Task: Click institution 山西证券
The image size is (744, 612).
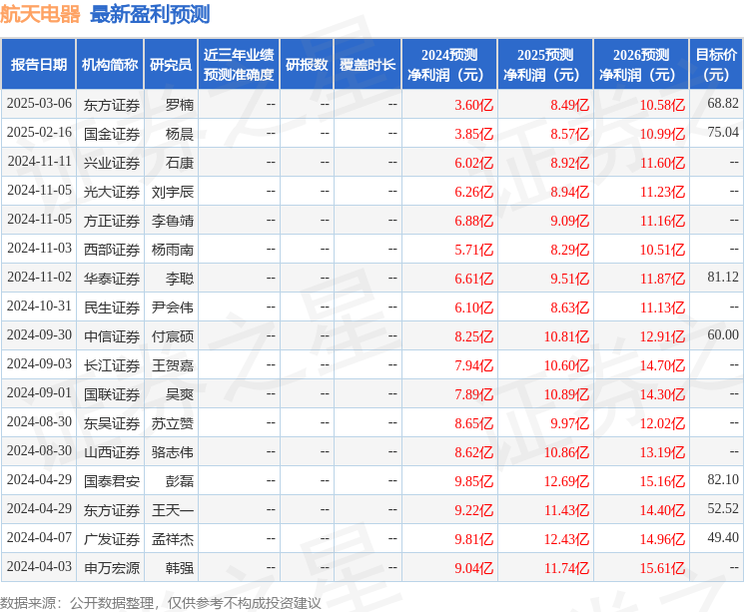Action: click(112, 452)
